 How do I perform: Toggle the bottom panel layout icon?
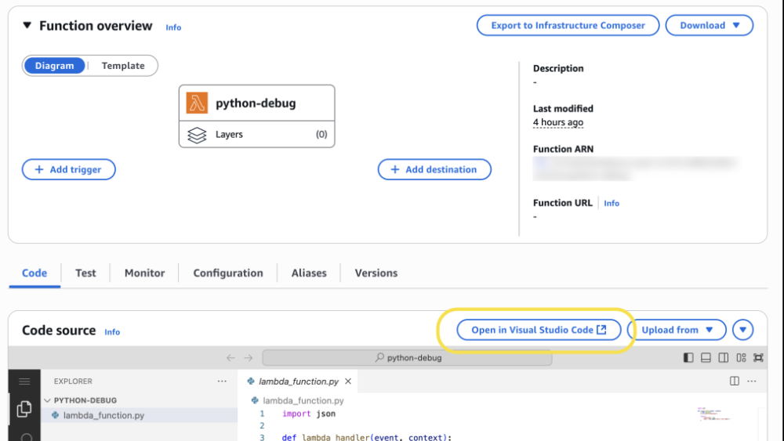coord(706,358)
